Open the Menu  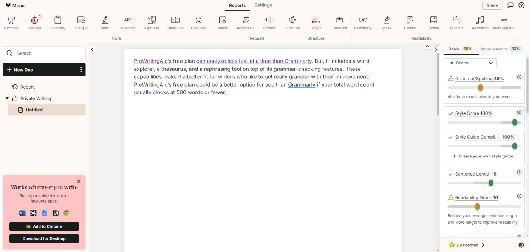tap(15, 5)
